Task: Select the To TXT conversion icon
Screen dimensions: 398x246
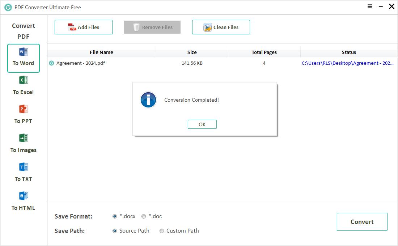Action: coord(23,167)
